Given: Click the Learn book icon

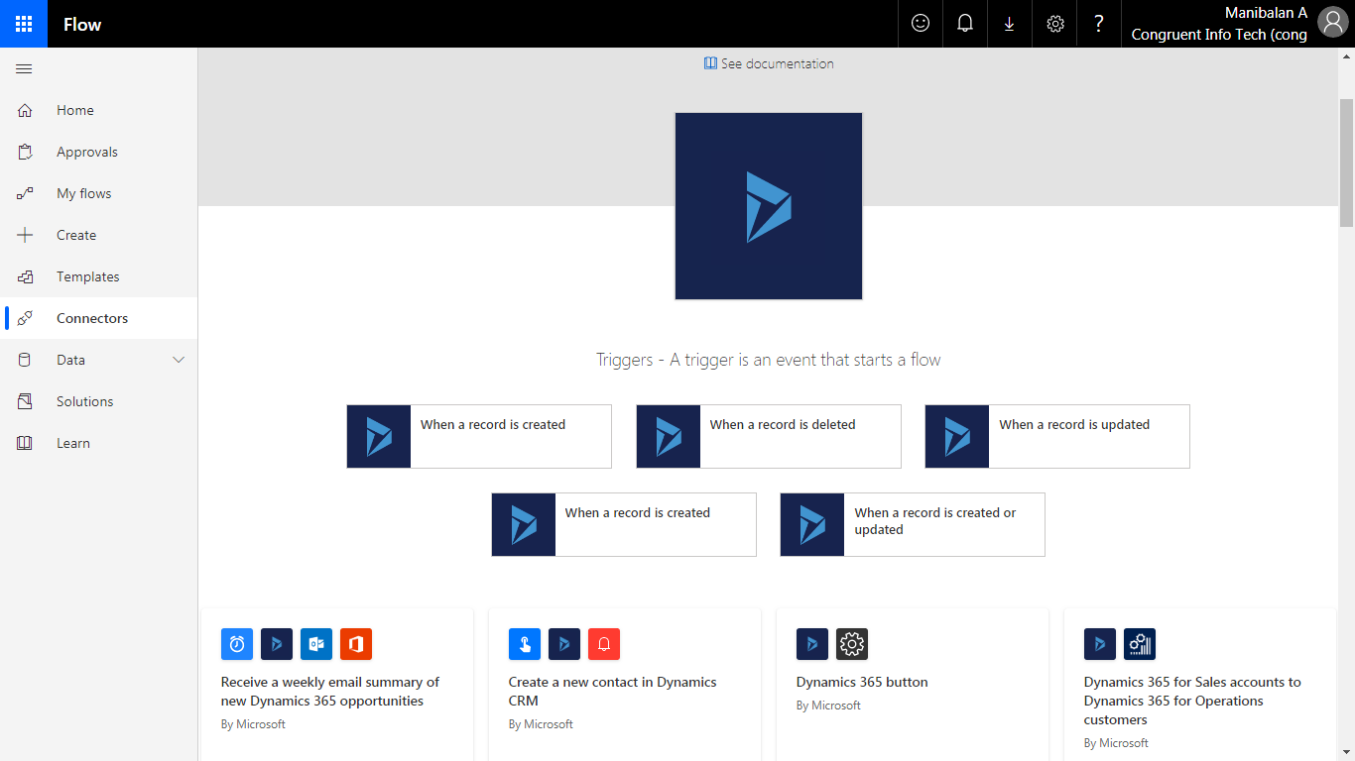Looking at the screenshot, I should coord(25,443).
